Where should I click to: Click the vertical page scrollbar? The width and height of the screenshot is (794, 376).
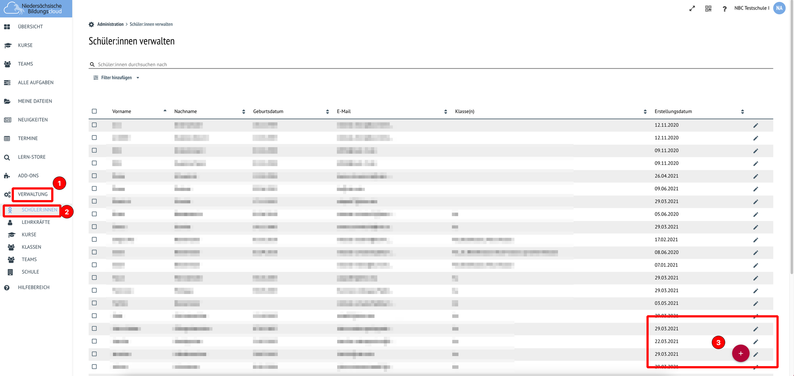[x=792, y=158]
